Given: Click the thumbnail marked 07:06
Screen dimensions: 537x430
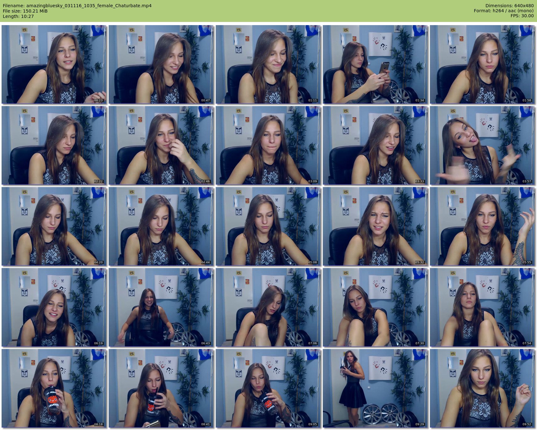Looking at the screenshot, I should 268,307.
